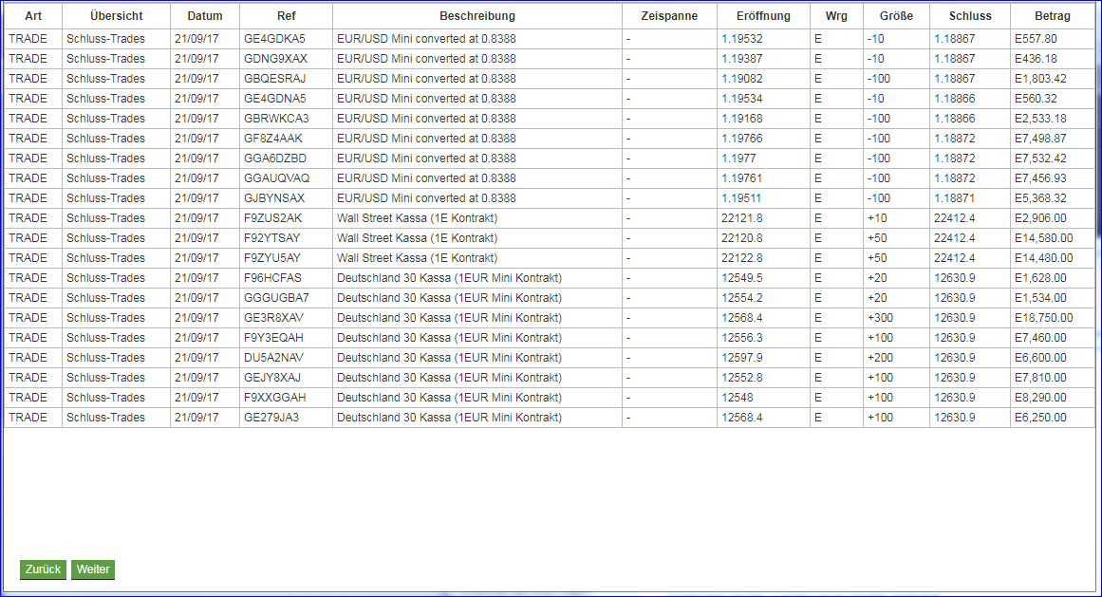Click amount E560.32
The image size is (1102, 597).
[x=1036, y=99]
